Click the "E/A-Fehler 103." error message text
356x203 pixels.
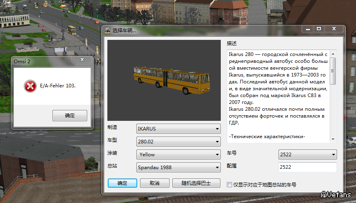(58, 86)
